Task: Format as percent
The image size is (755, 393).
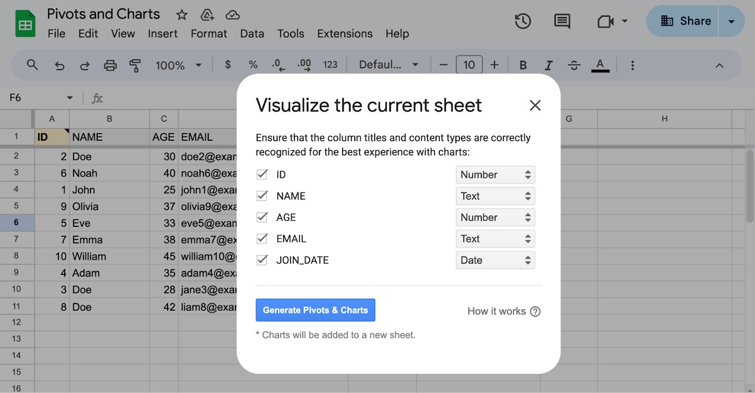Action: 253,65
